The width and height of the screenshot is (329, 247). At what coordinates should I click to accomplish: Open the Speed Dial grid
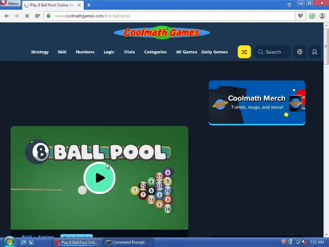(38, 16)
